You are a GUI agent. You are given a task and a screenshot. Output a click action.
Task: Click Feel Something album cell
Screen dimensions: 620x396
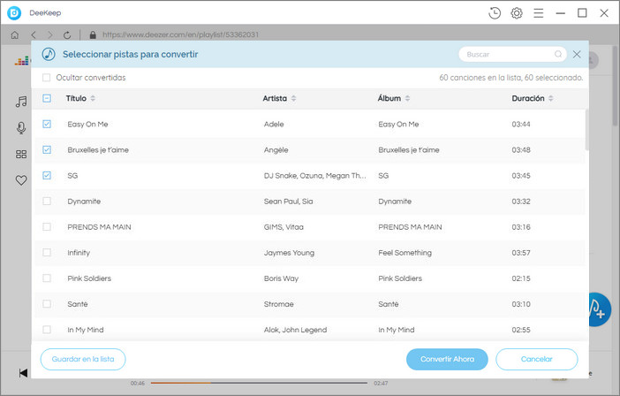pos(405,253)
